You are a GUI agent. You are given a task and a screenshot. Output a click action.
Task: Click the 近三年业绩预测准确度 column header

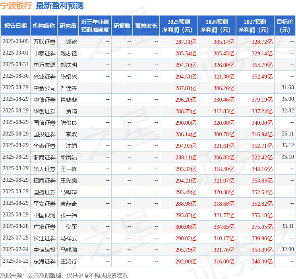click(95, 26)
